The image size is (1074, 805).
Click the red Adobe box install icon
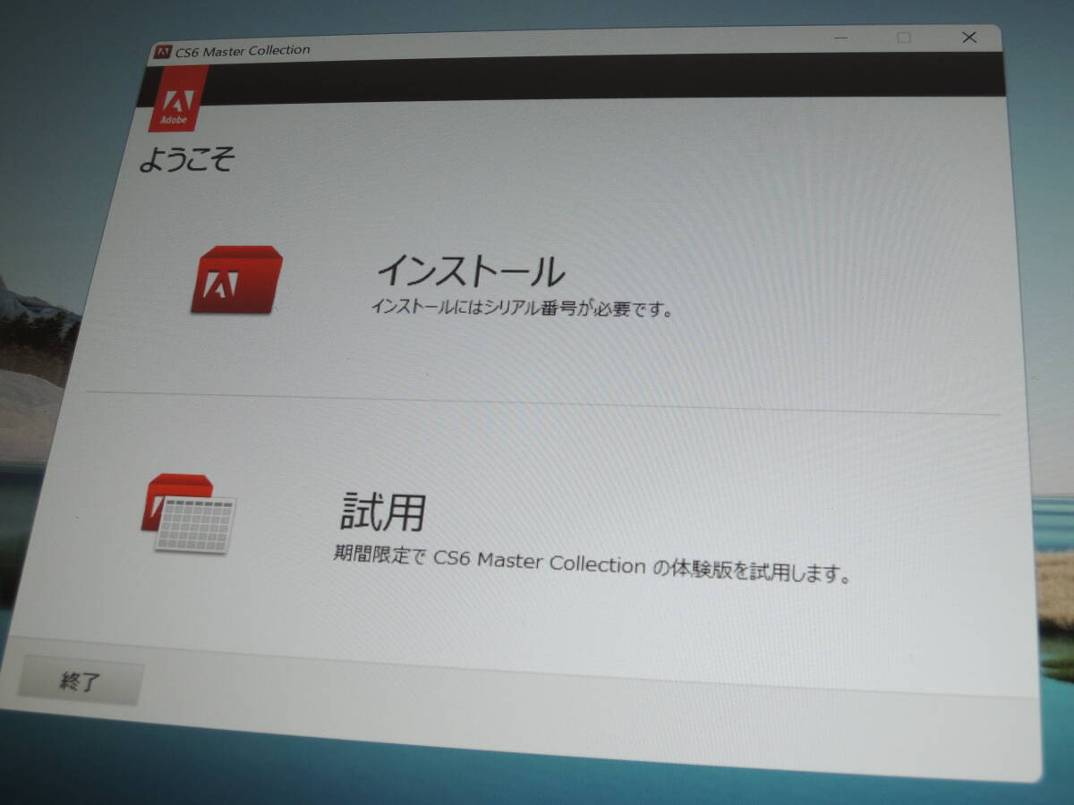click(x=235, y=279)
